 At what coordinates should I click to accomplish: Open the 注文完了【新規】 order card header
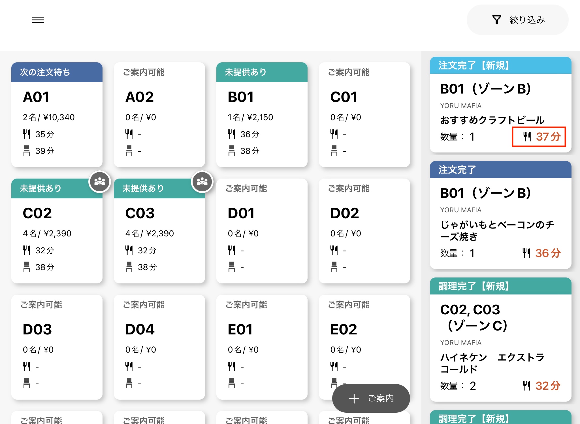500,65
